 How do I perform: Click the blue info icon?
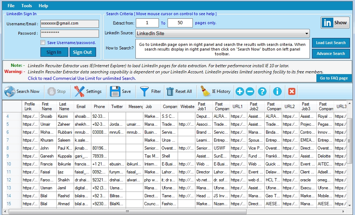click(x=277, y=91)
